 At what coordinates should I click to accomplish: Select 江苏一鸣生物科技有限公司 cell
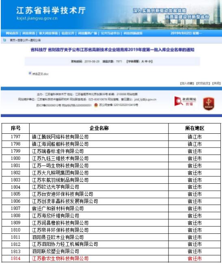point(99,166)
